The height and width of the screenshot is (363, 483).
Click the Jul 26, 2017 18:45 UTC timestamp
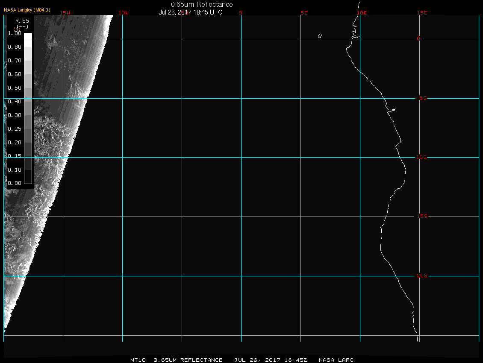(190, 12)
